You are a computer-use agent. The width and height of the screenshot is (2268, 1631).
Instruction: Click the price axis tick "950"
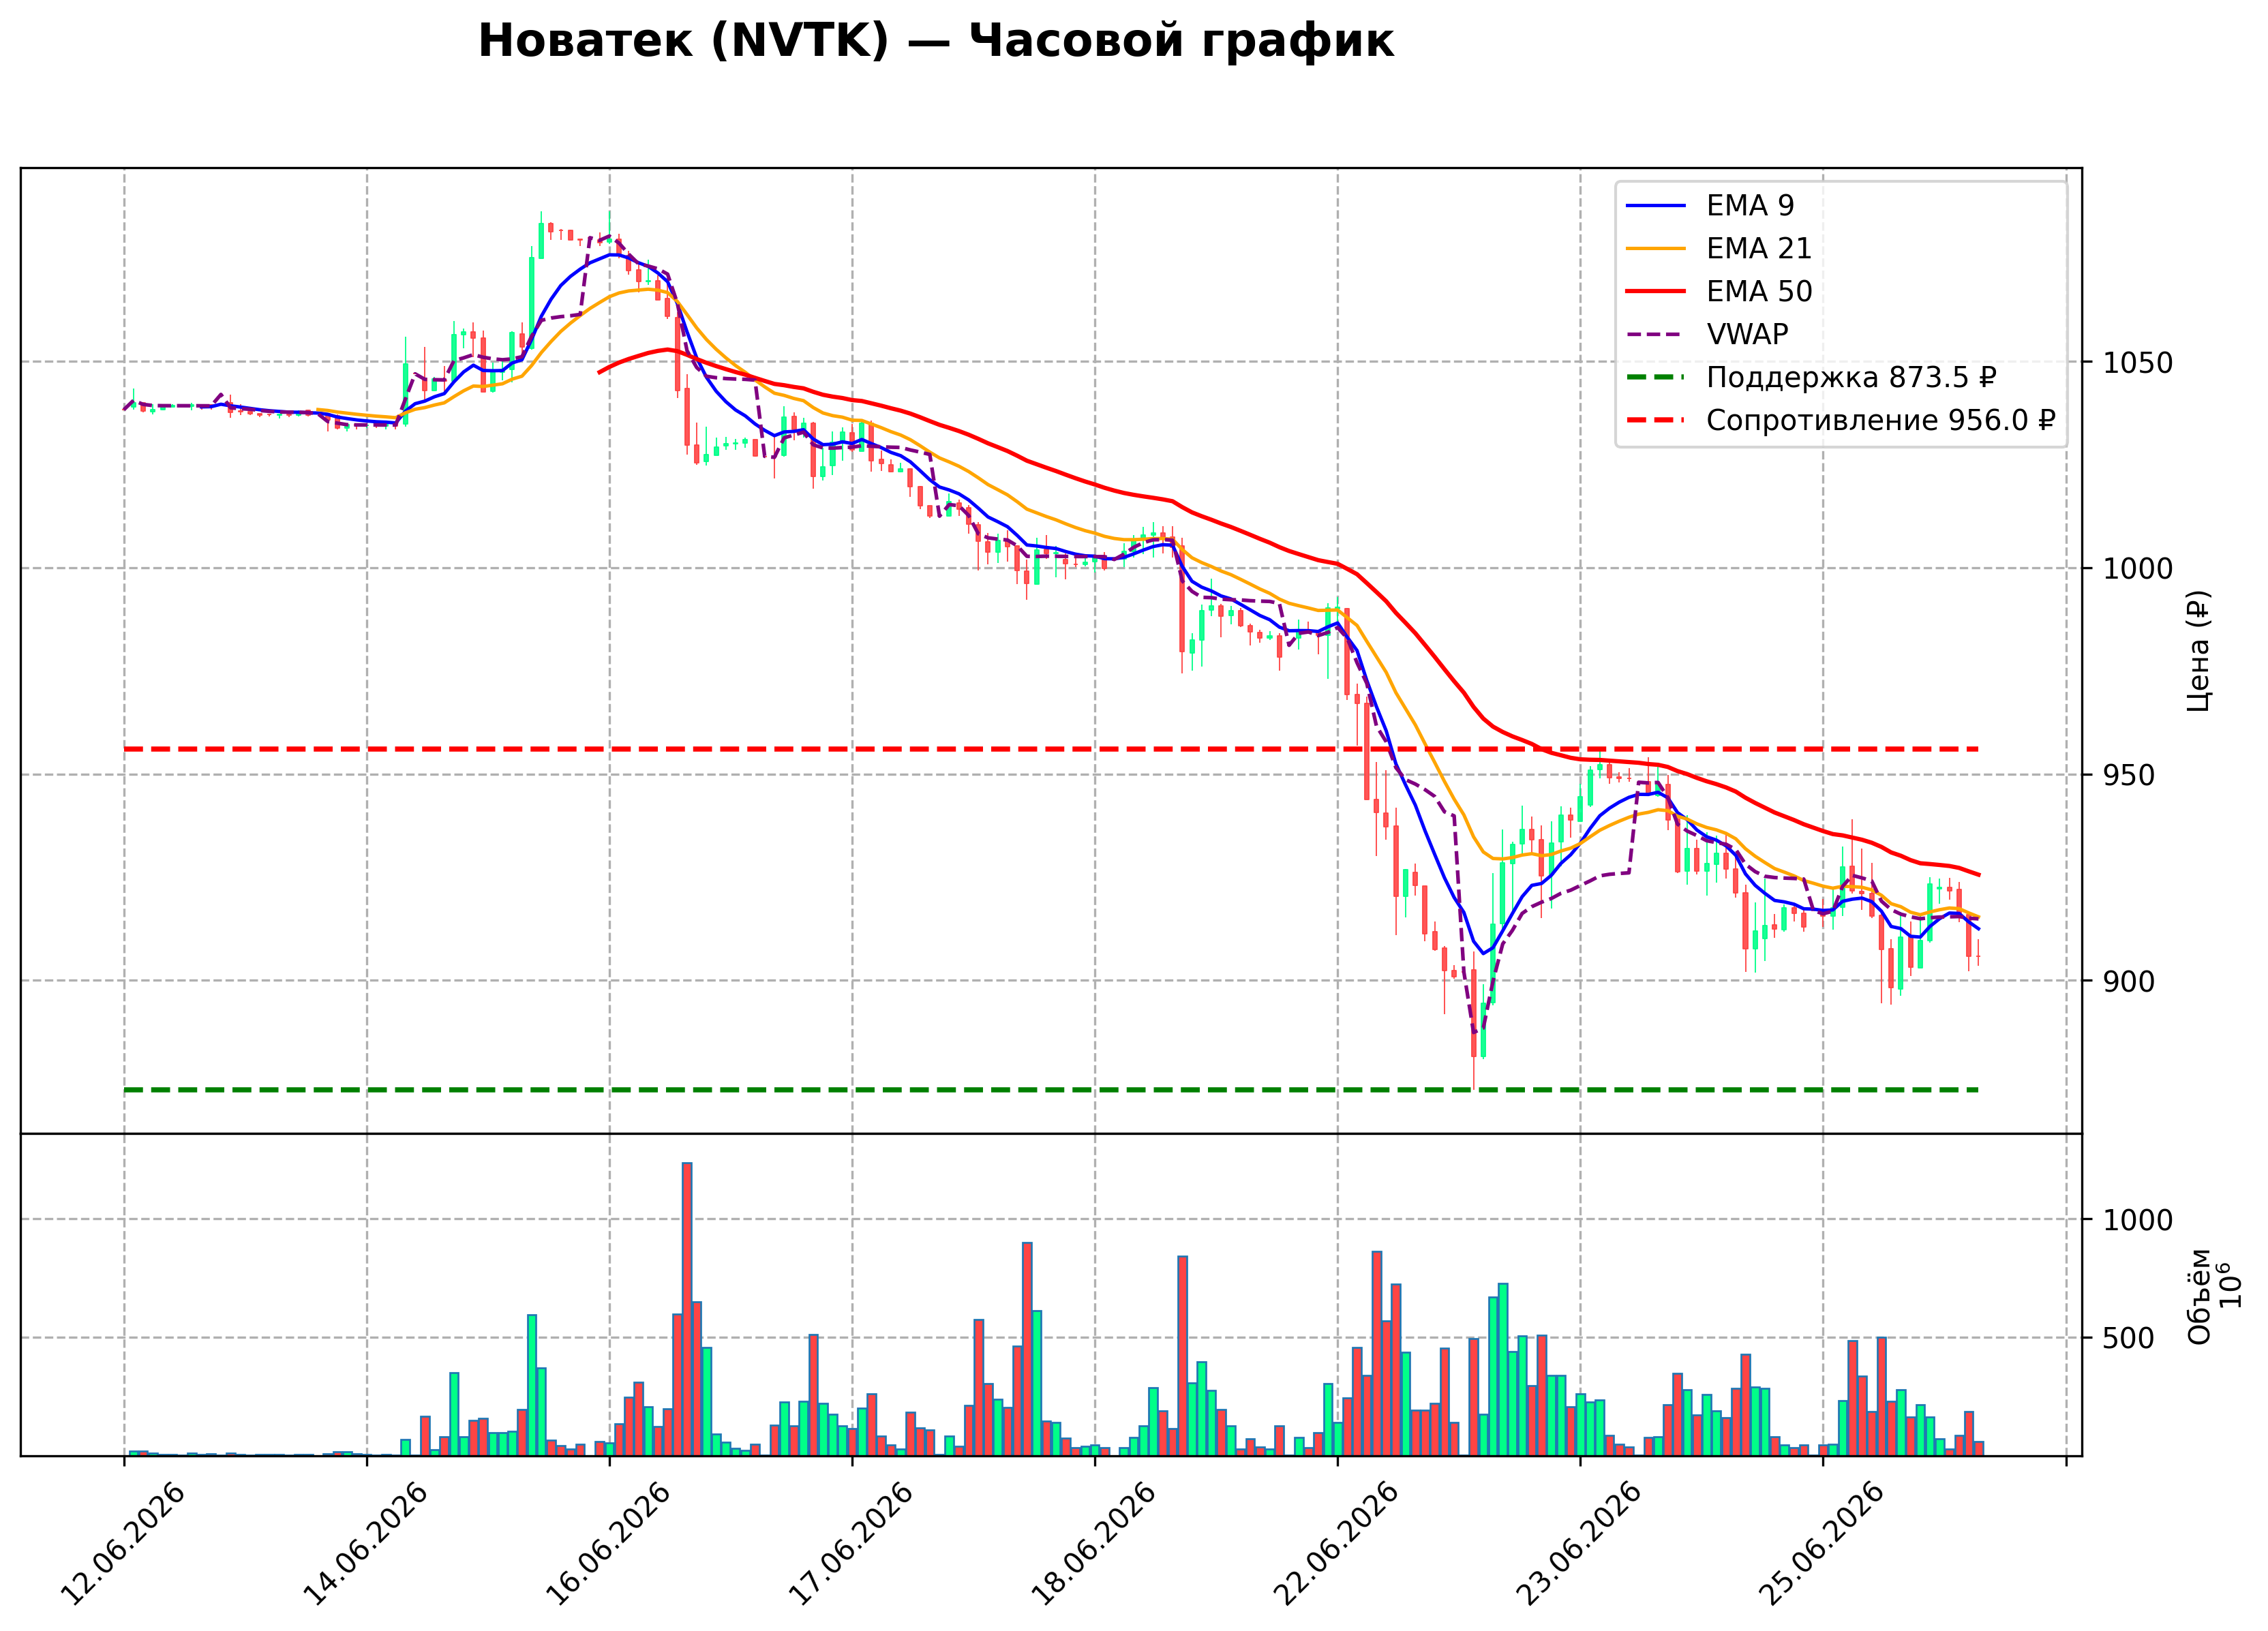click(x=2129, y=775)
